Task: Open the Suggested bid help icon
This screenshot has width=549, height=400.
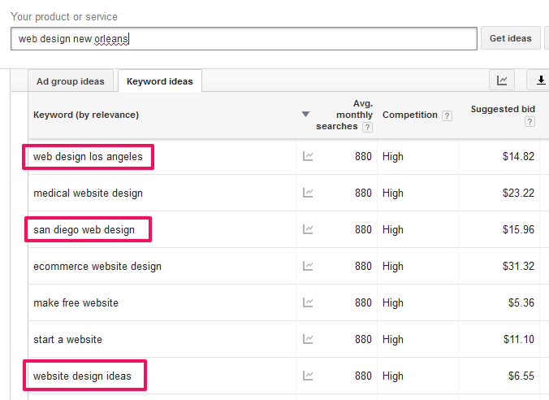Action: 530,122
